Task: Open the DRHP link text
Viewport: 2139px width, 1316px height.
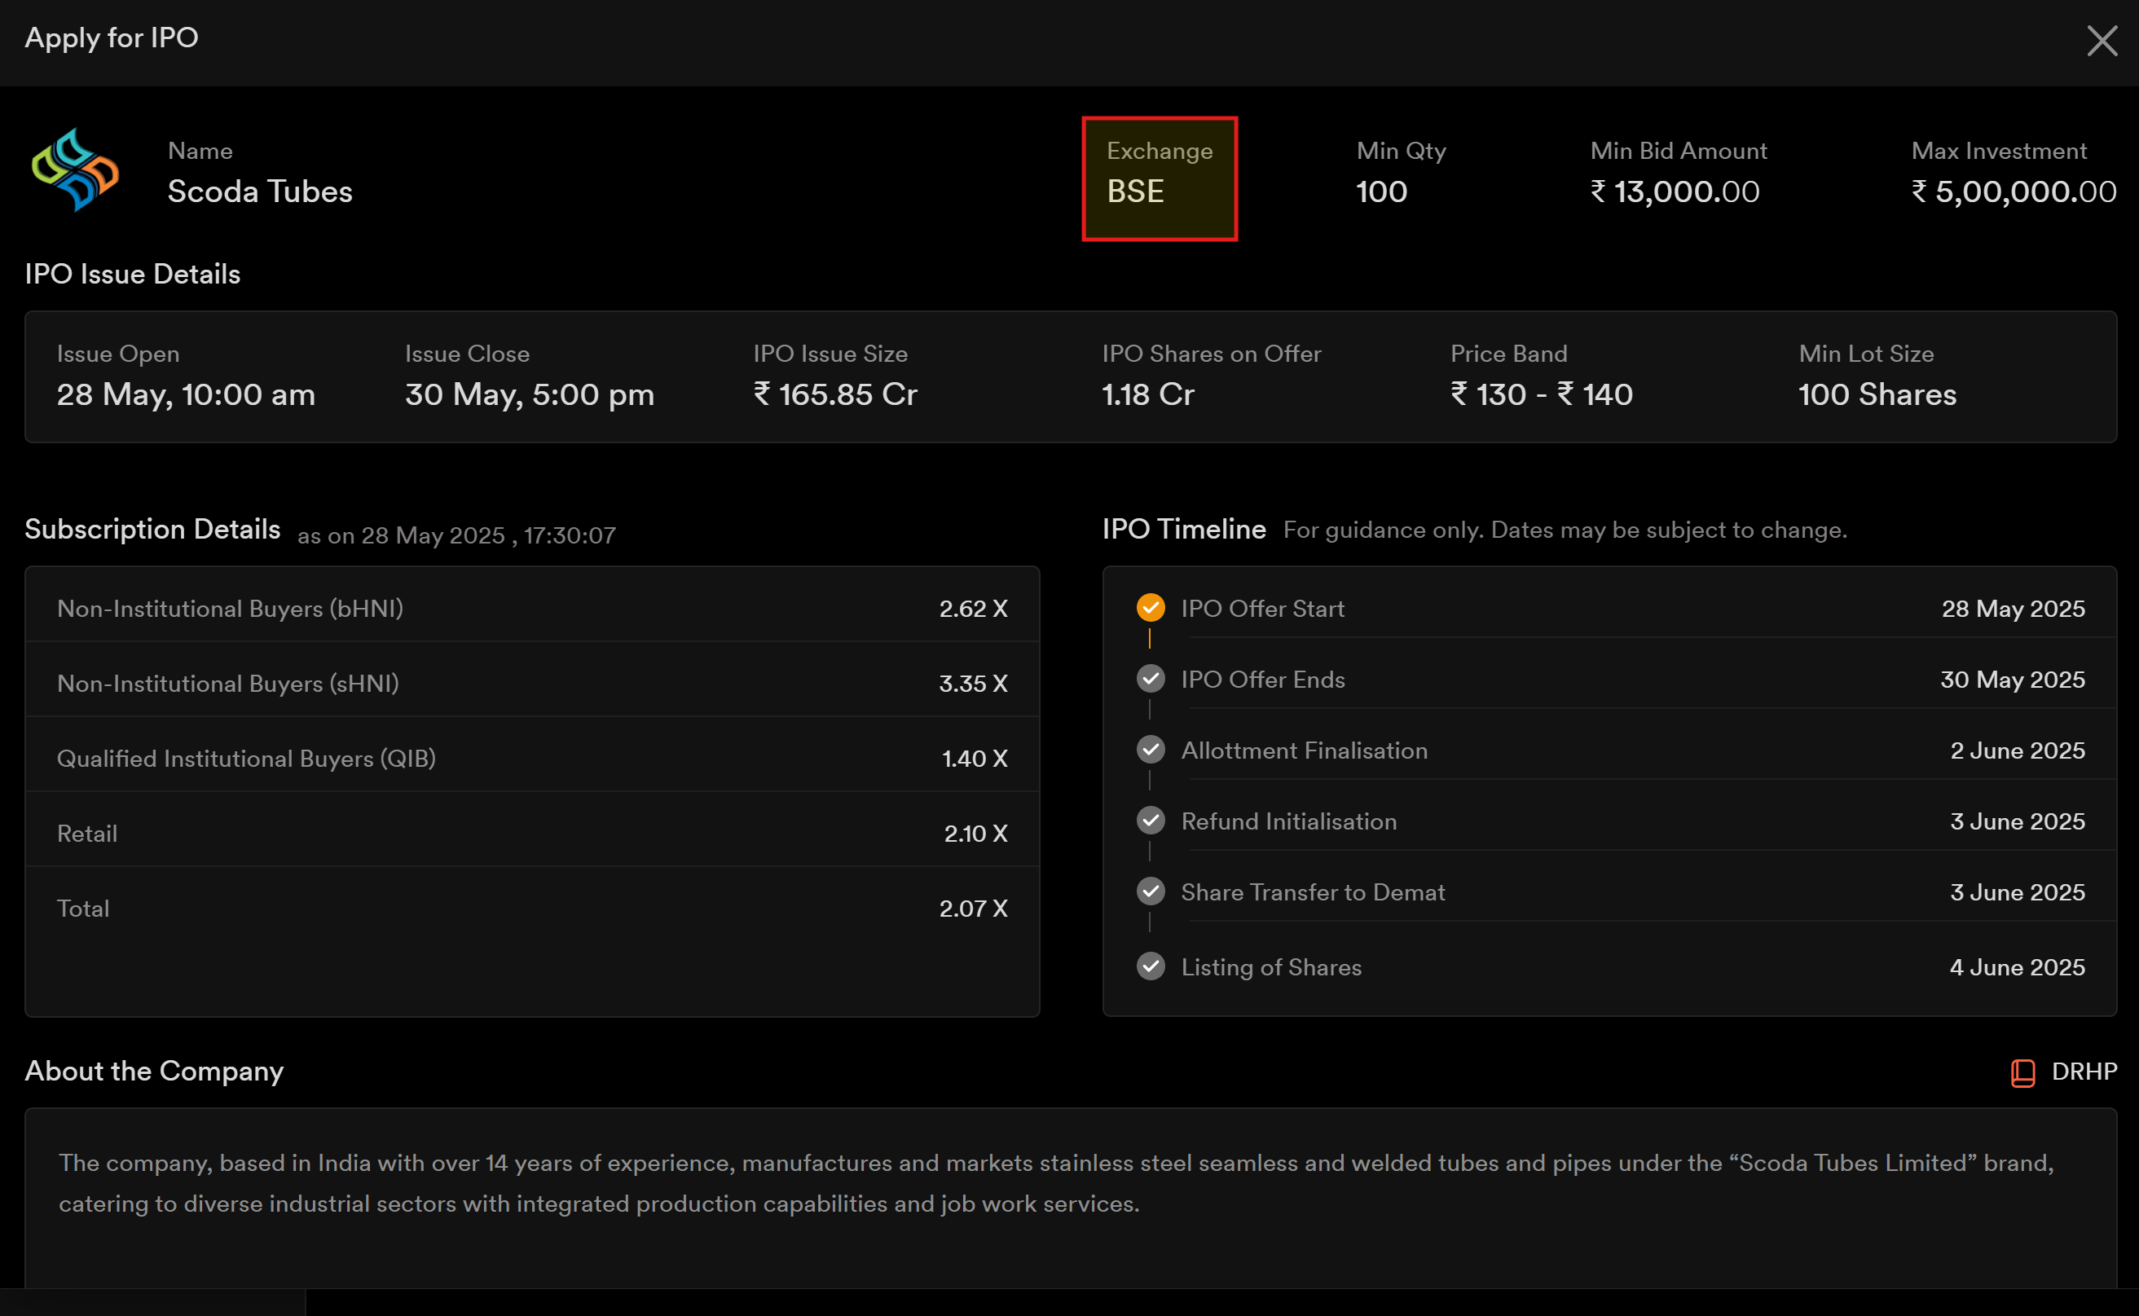Action: [x=2084, y=1072]
